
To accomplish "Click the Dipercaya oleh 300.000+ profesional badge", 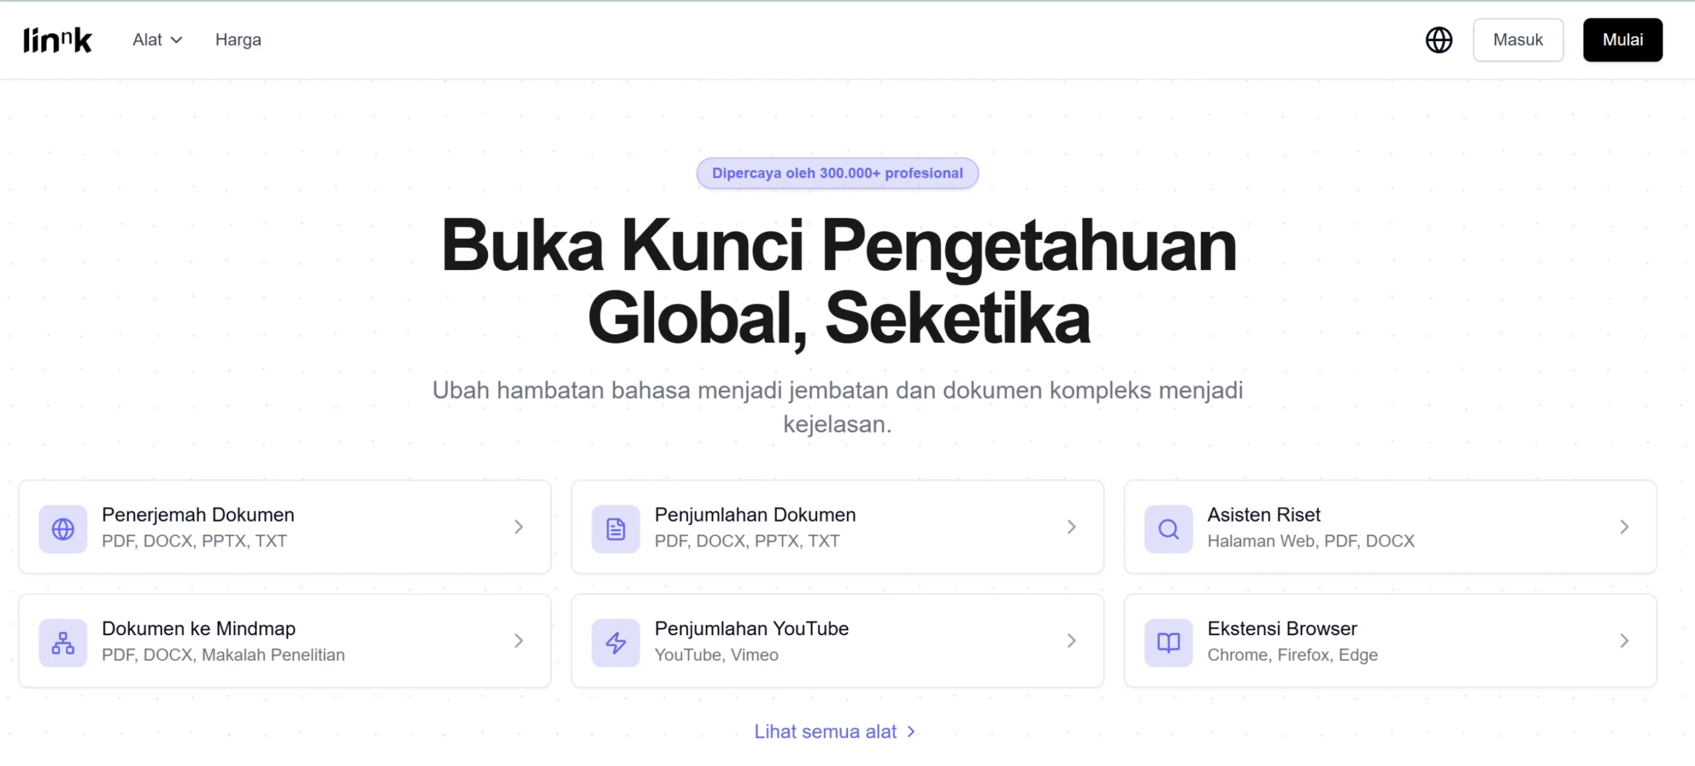I will [x=837, y=173].
